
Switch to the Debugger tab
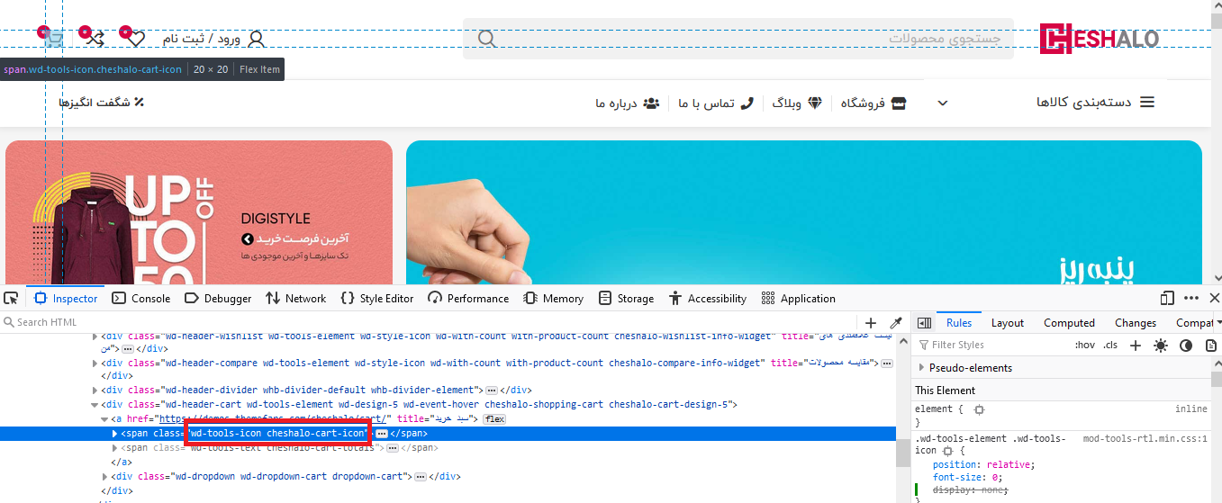[218, 299]
